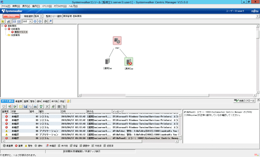Image resolution: width=260 pixels, height=157 pixels.
Task: Click the fit-to-window arrows icon in map toolbar
Action: click(35, 22)
